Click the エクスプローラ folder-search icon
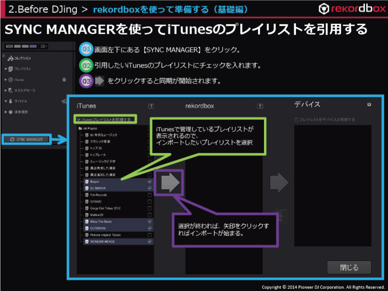This screenshot has width=388, height=291. [11, 90]
